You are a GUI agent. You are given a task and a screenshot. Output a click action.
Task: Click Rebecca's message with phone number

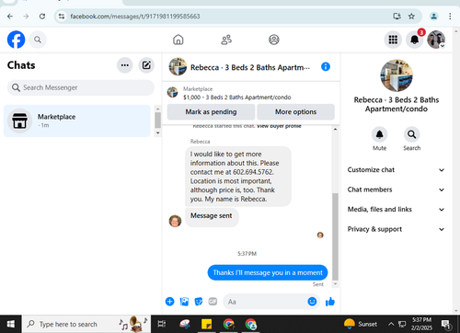click(x=238, y=177)
